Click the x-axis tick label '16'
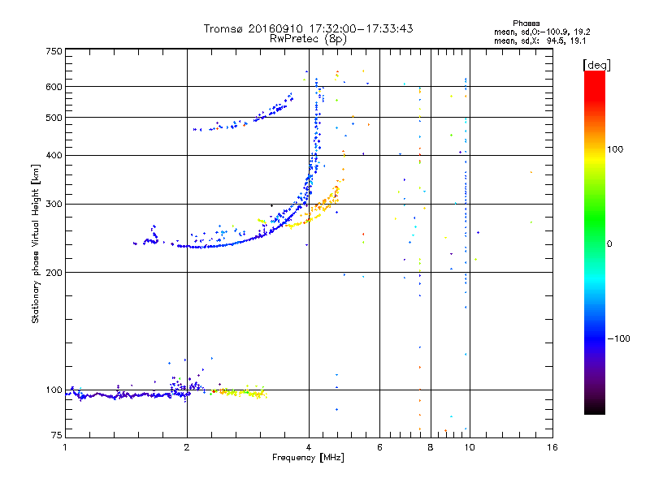Screen dimensions: 650x487 552,447
